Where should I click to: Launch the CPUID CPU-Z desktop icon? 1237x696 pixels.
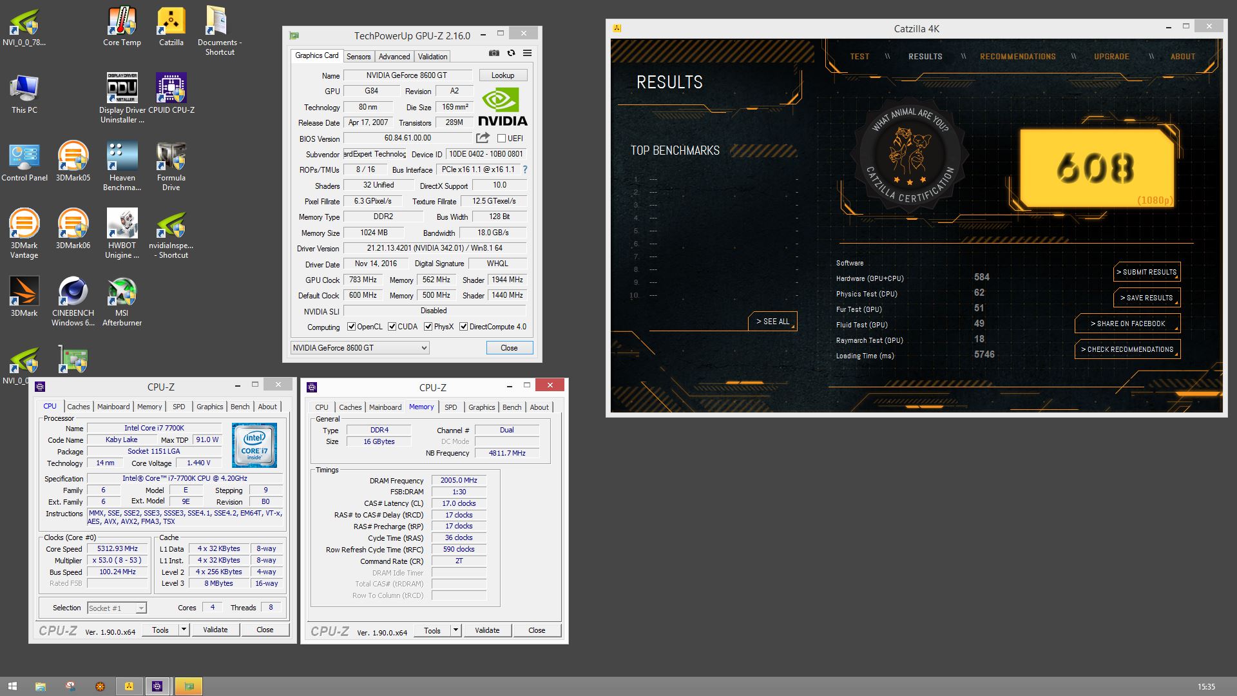point(171,94)
